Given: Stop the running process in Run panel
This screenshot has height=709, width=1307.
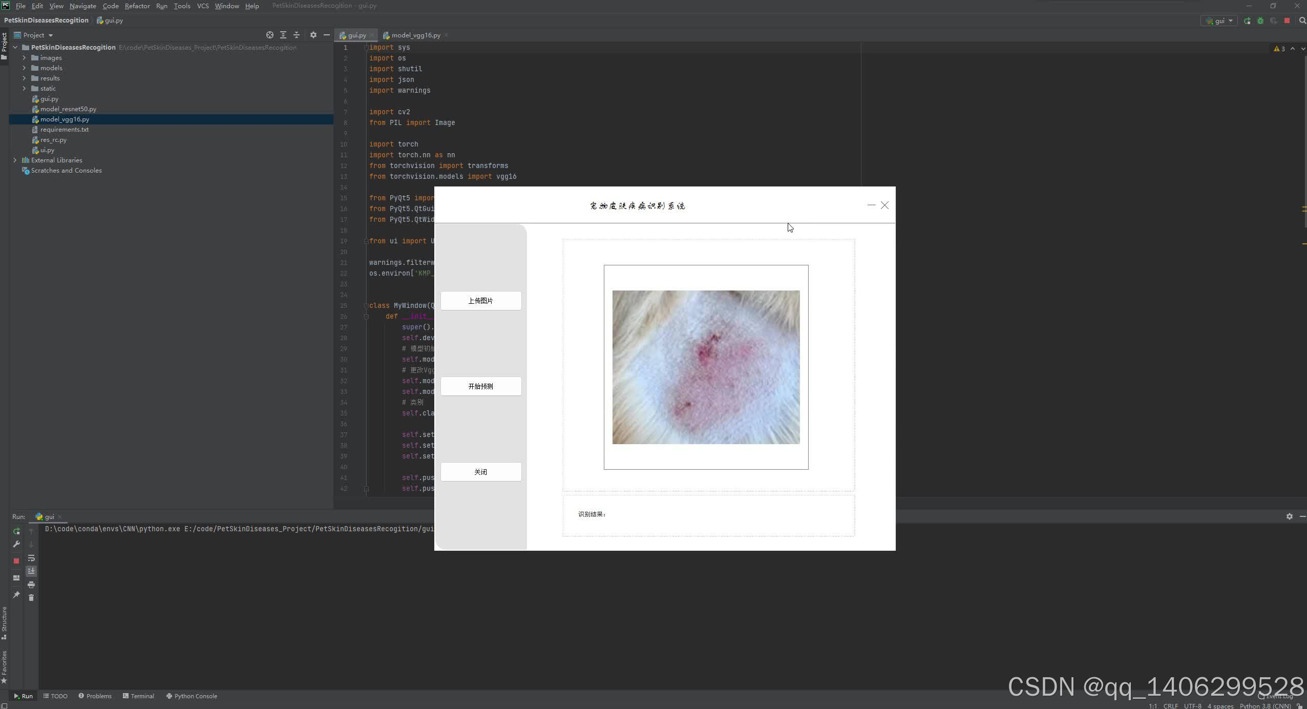Looking at the screenshot, I should (x=16, y=561).
